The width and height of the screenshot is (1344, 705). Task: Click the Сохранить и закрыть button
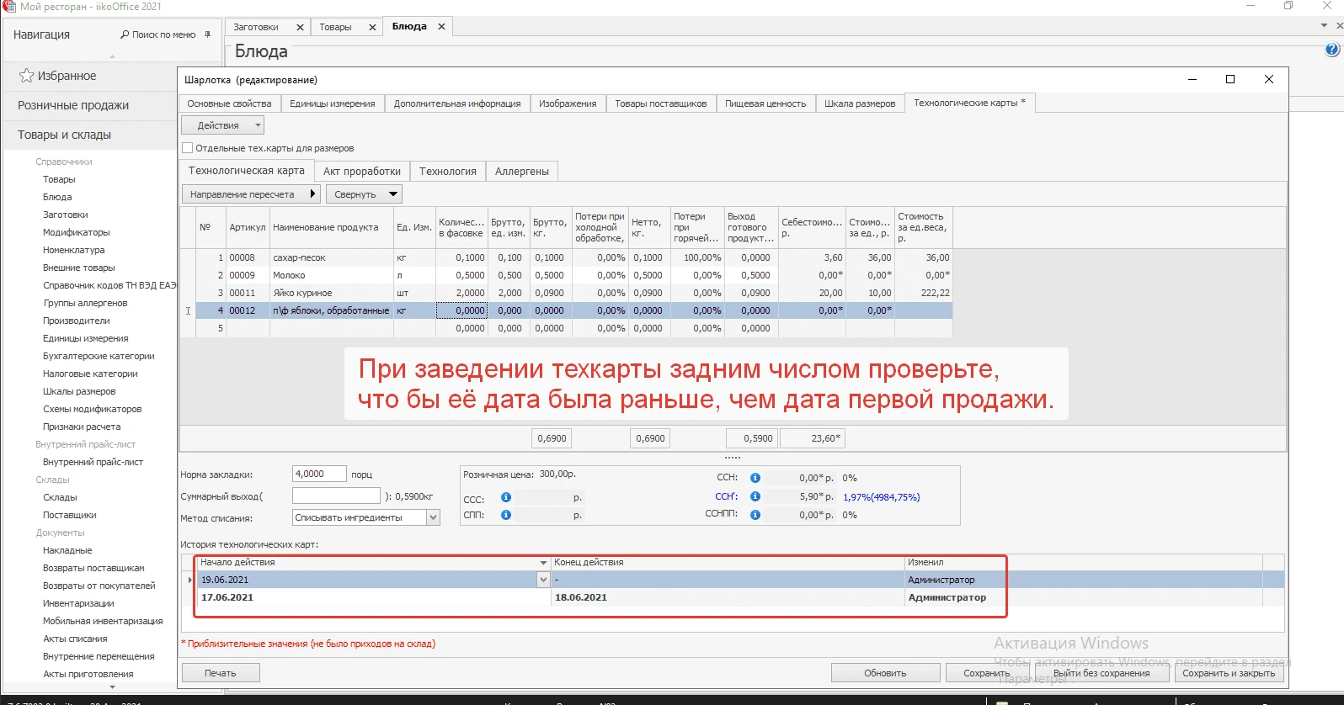coord(1228,673)
